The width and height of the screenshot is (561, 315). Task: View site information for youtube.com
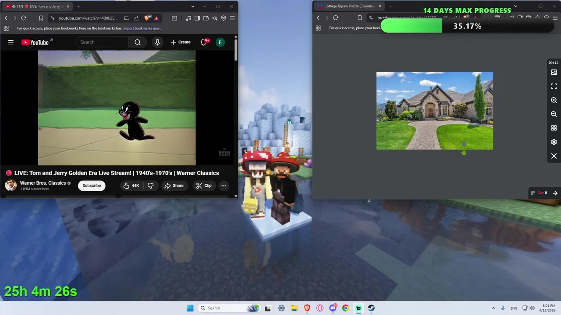coord(53,18)
